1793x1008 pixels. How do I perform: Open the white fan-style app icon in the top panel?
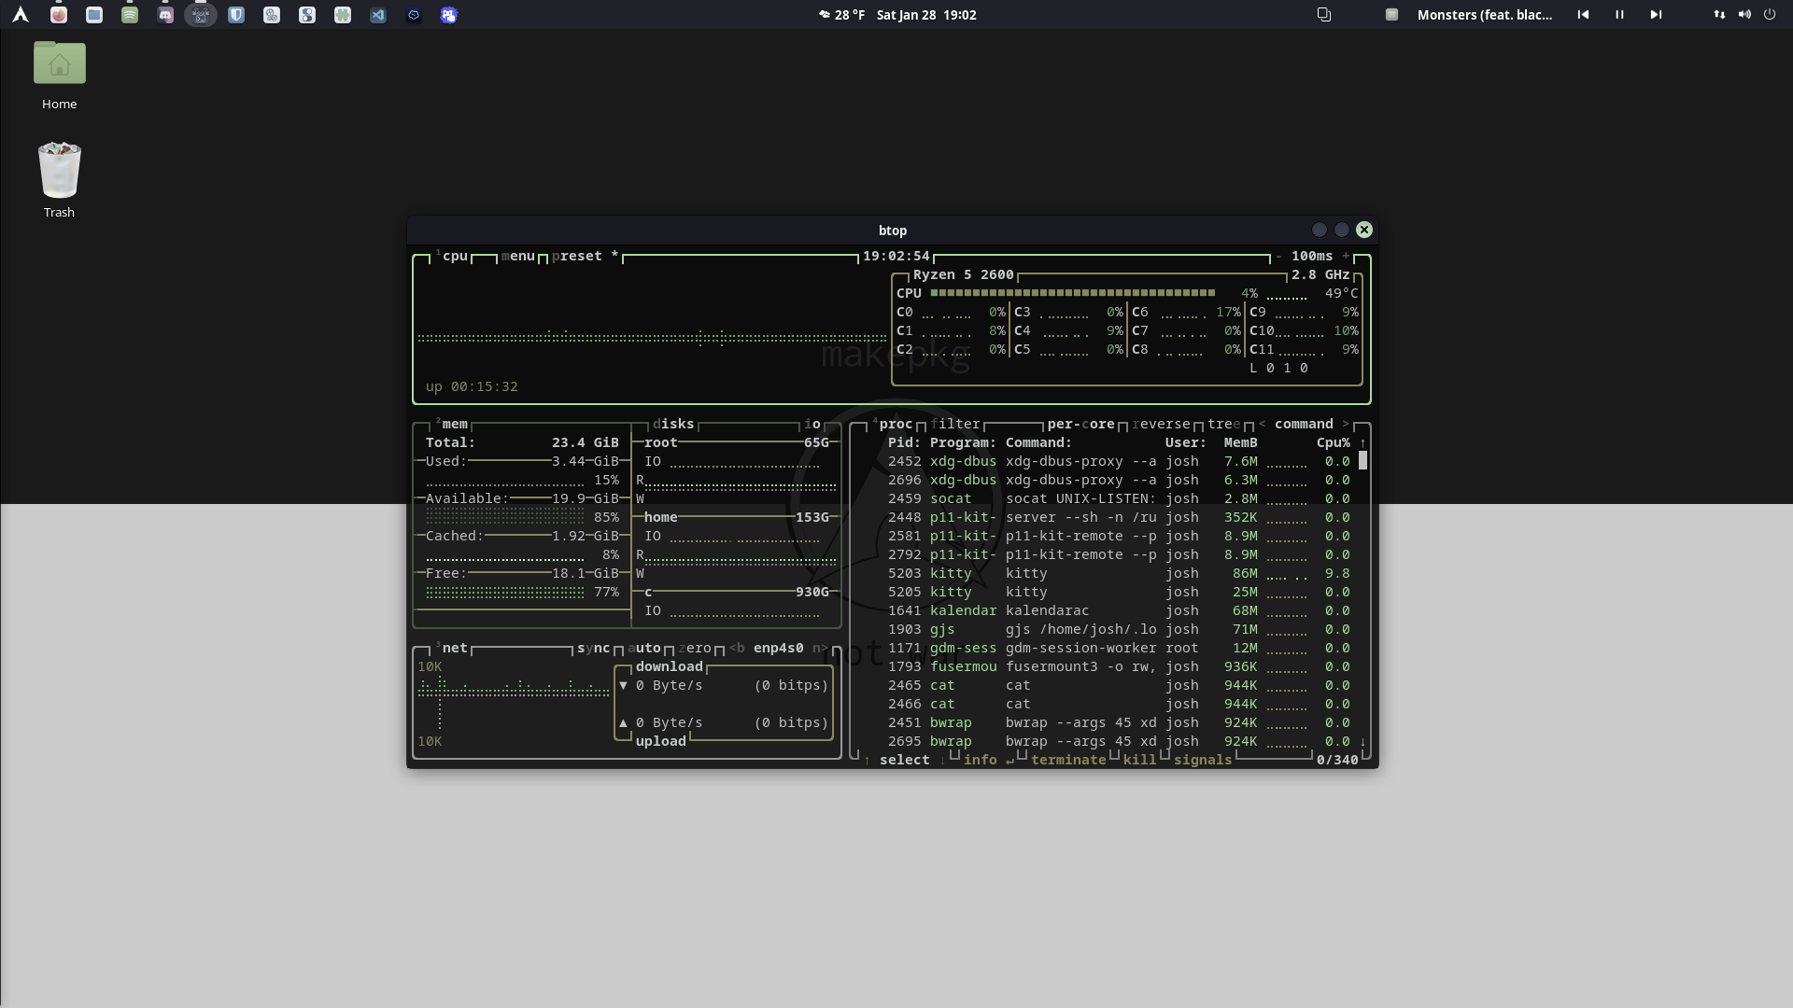[x=272, y=15]
